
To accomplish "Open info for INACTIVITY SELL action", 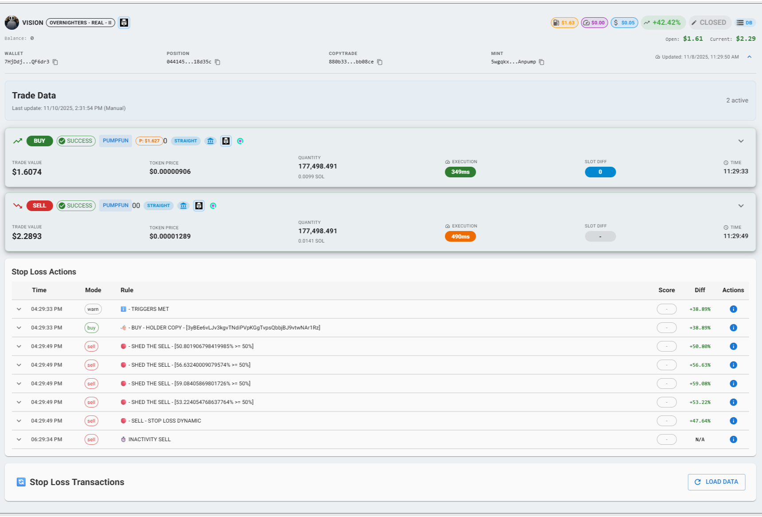I will tap(733, 439).
